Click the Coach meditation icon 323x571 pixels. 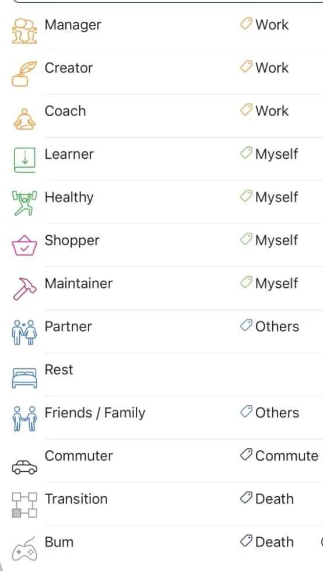click(24, 119)
